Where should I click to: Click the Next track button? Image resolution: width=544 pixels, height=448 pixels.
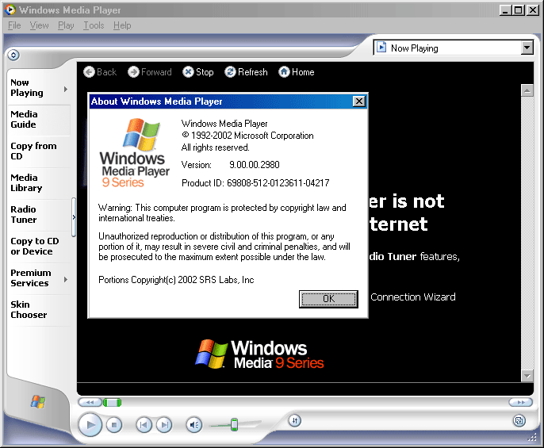coord(164,425)
